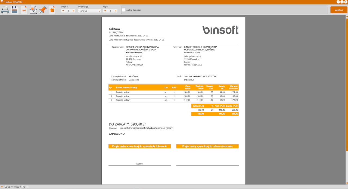The image size is (348, 189).
Task: Click the Kopii copies number field
Action: [x=110, y=11]
